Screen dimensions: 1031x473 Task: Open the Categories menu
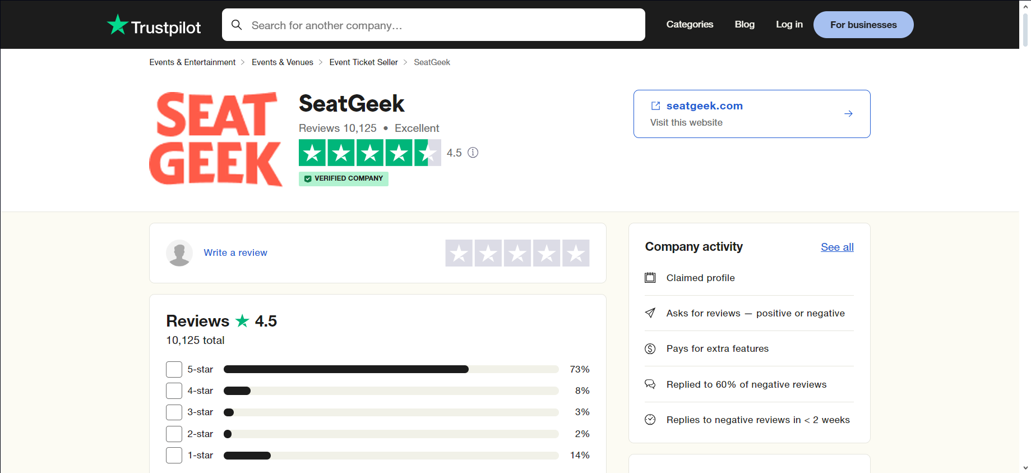690,25
